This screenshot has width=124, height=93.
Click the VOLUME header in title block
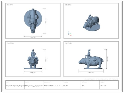coord(102,82)
